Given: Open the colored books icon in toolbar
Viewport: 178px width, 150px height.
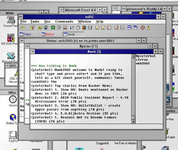Looking at the screenshot, I should [x=84, y=28].
